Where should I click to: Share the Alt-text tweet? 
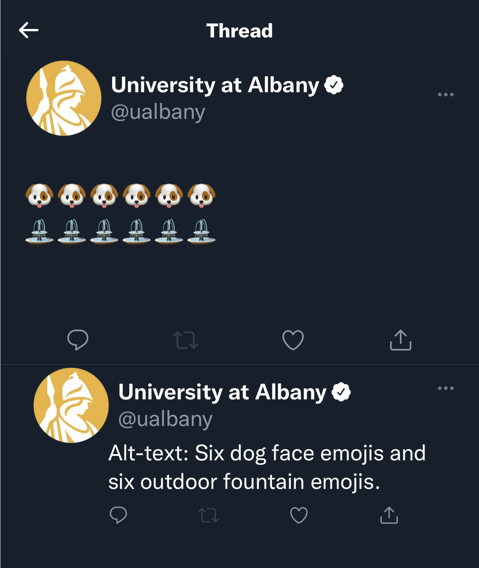coord(389,515)
